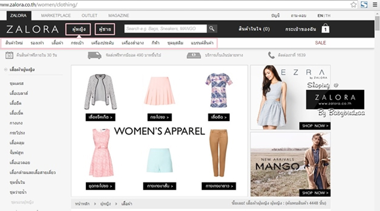
Task: Click the cash on delivery icon
Action: 194,55
